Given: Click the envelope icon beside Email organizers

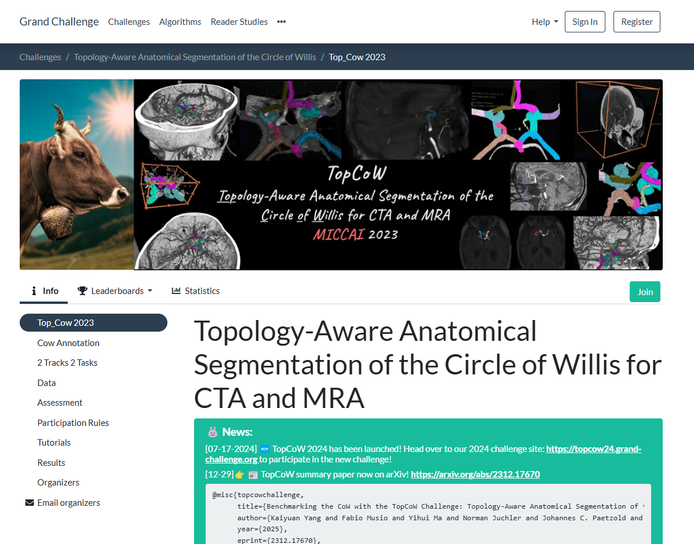Looking at the screenshot, I should tap(30, 503).
